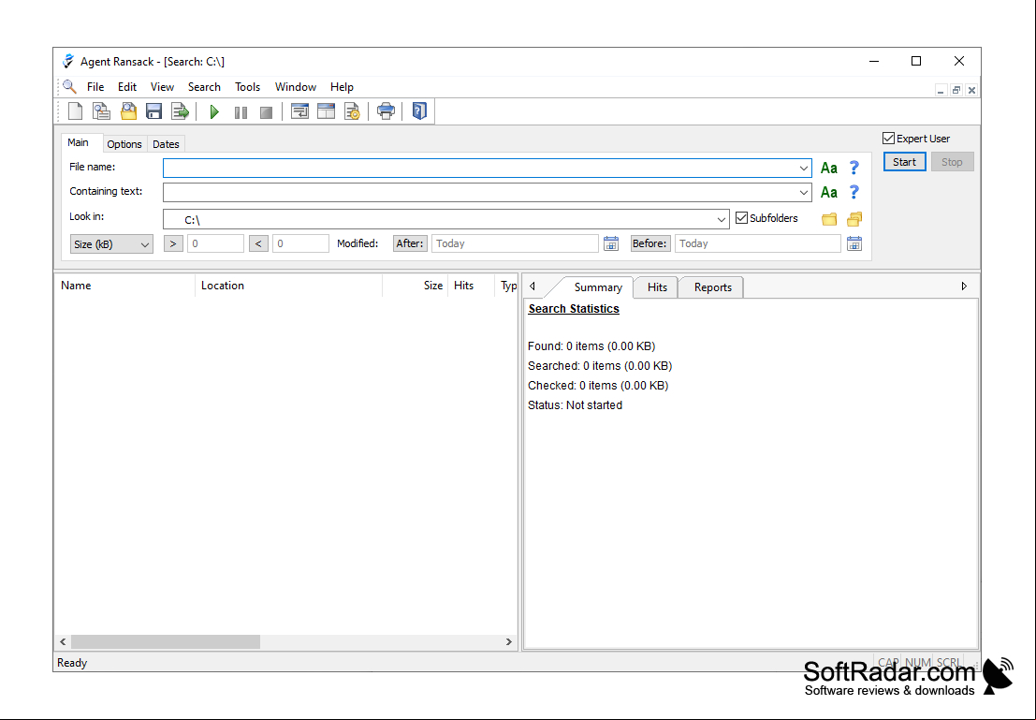Open calendar picker for After date

[611, 243]
